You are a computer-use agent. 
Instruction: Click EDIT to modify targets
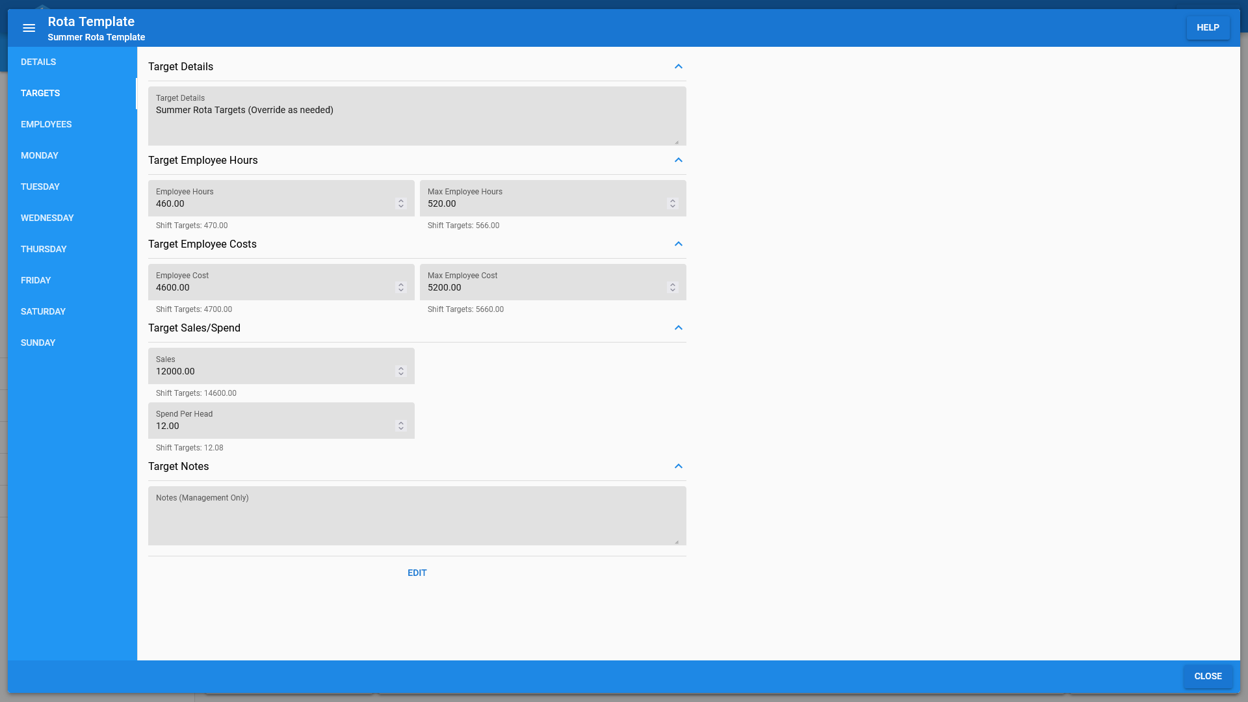click(x=417, y=573)
